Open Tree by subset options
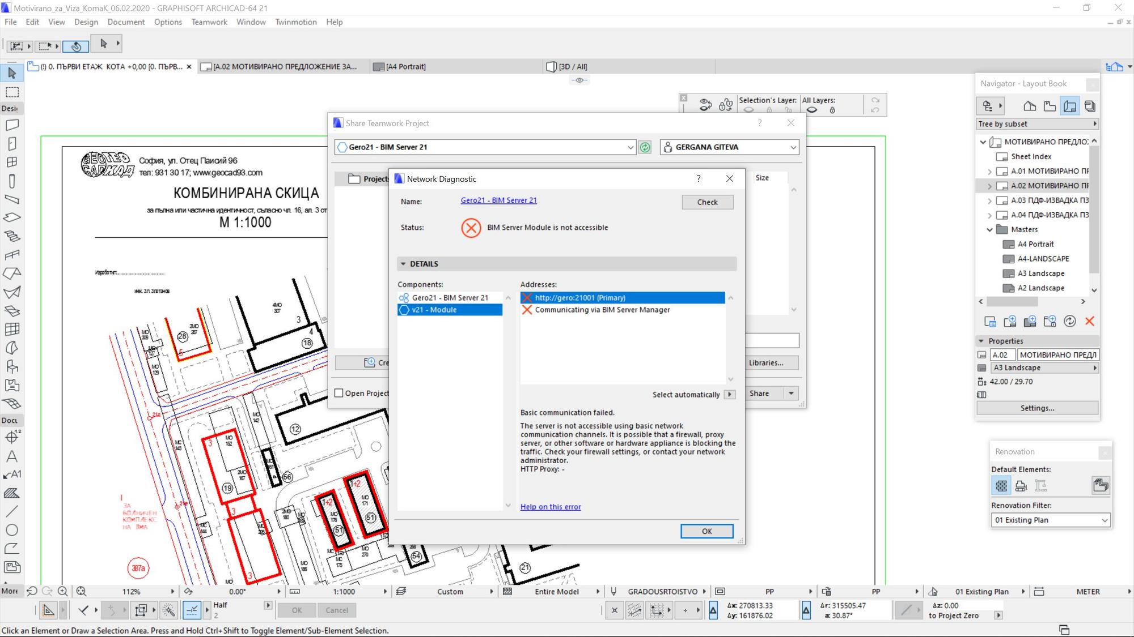Screen dimensions: 1134x637 coord(1038,124)
